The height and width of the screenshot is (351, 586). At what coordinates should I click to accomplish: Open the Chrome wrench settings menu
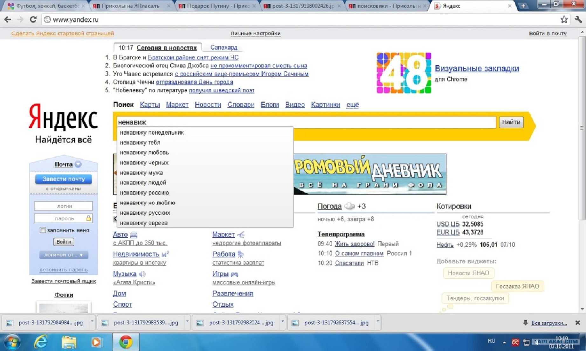tap(578, 19)
